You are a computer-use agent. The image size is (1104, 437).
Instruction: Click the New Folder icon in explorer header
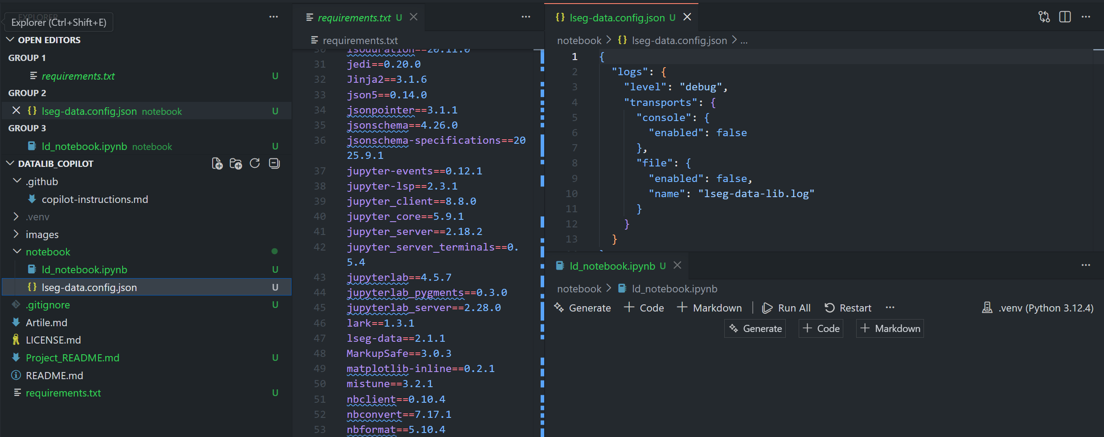tap(236, 164)
